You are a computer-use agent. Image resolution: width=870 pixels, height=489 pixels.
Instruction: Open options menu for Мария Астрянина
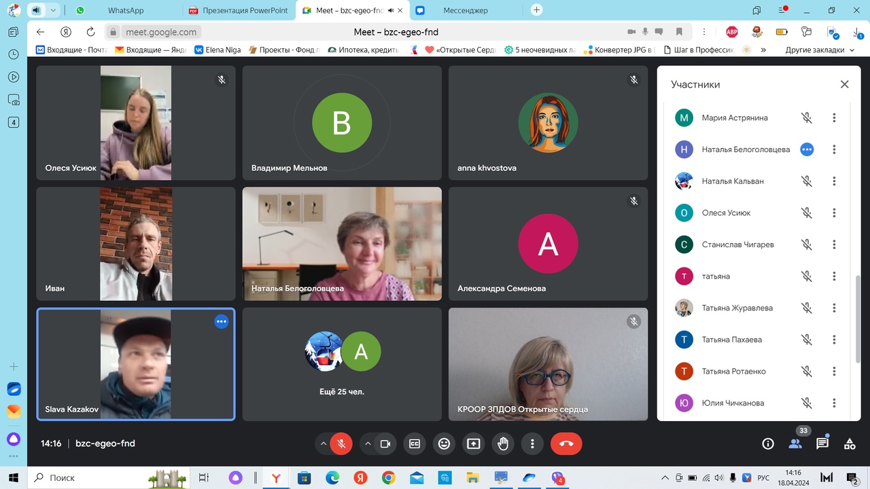pyautogui.click(x=834, y=117)
